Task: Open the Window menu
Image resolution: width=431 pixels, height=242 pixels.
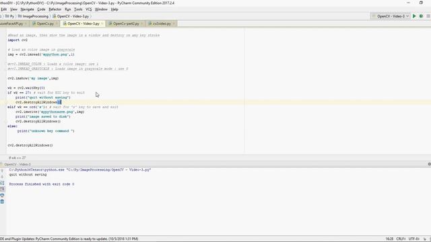Action: click(101, 9)
